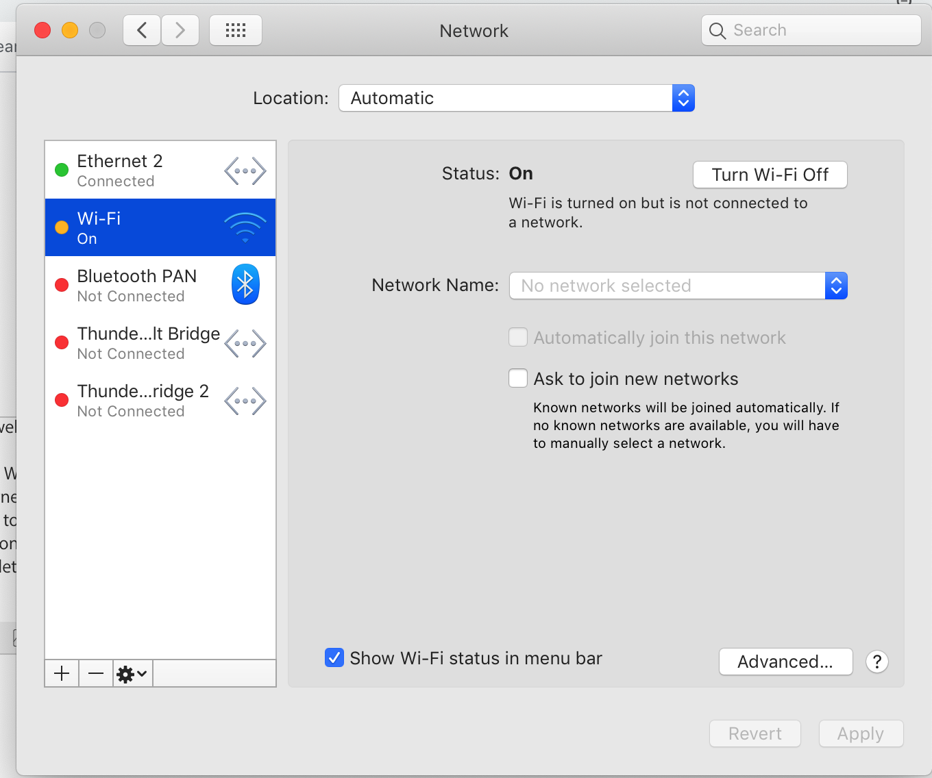Select Wi-Fi in the services list

160,227
